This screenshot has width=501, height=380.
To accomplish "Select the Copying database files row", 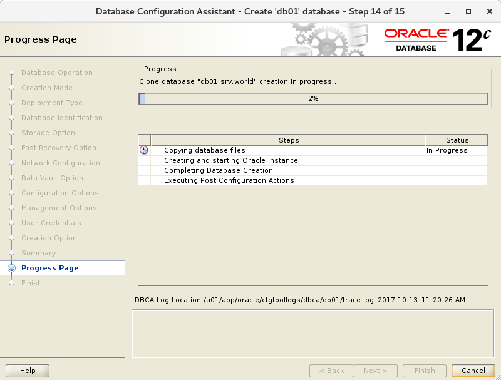I will click(313, 150).
